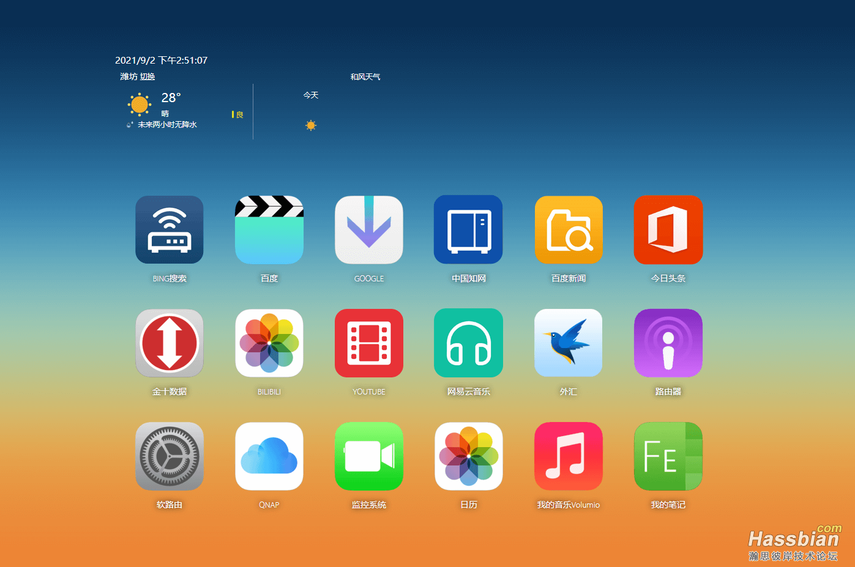
Task: Click the 金十数据 label text
Action: [x=170, y=391]
